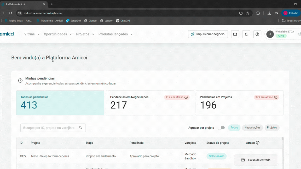Select the Todos filter chip
The height and width of the screenshot is (169, 301).
coord(234,128)
